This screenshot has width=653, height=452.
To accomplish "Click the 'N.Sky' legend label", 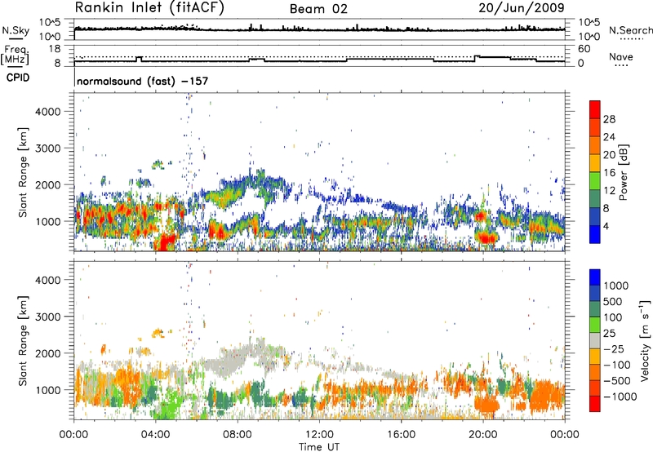I will pos(16,30).
